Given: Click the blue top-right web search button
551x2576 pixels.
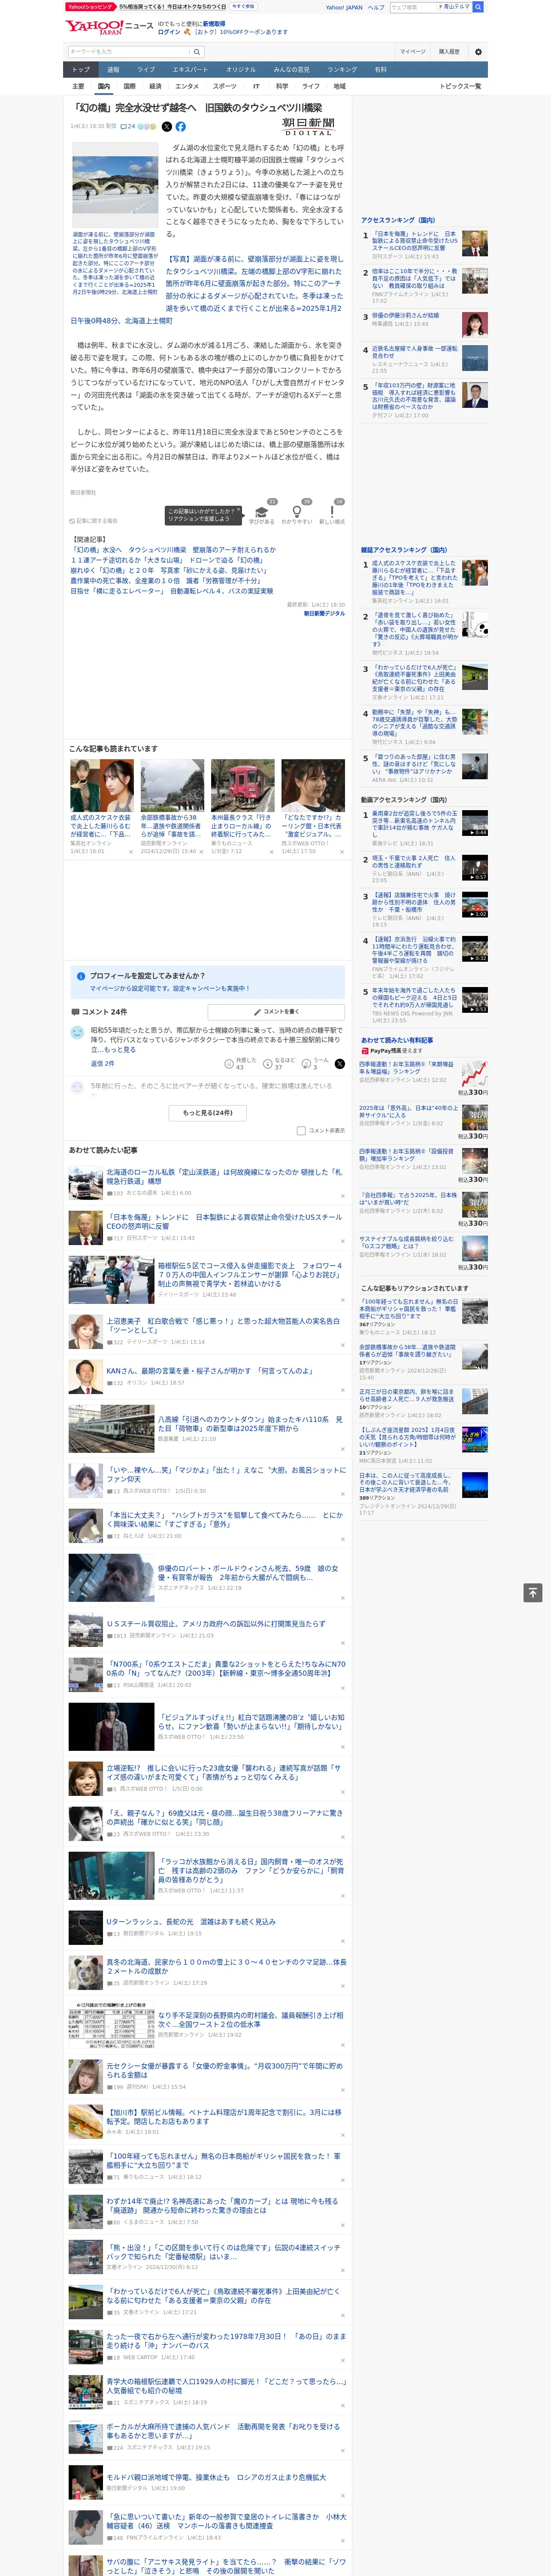Looking at the screenshot, I should pyautogui.click(x=478, y=7).
